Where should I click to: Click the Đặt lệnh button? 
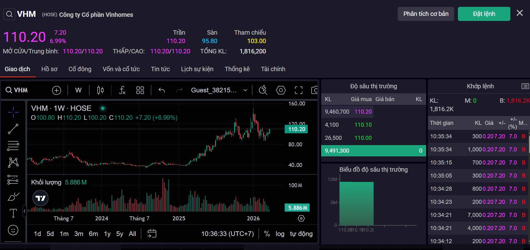[484, 14]
